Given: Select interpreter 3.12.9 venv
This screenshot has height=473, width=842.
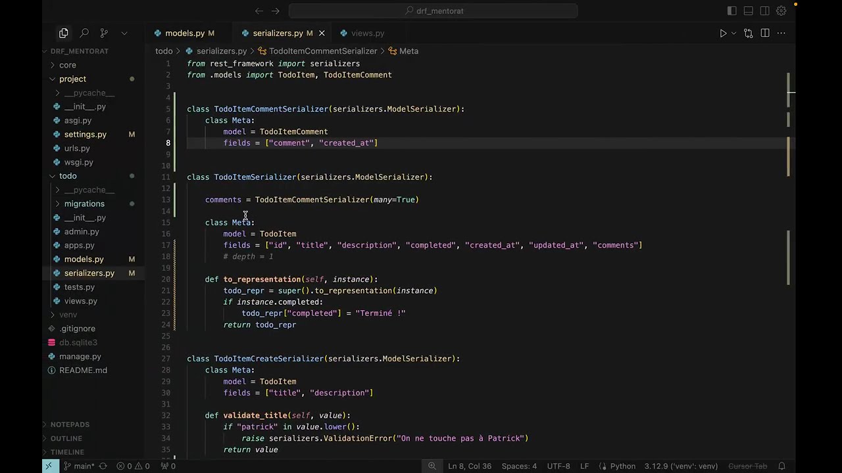Looking at the screenshot, I should [681, 466].
